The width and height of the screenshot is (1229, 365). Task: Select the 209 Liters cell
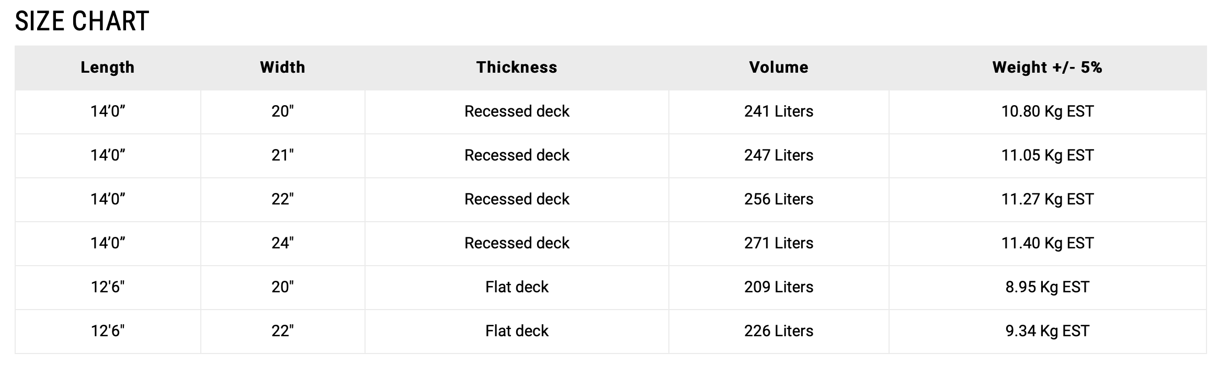point(779,287)
